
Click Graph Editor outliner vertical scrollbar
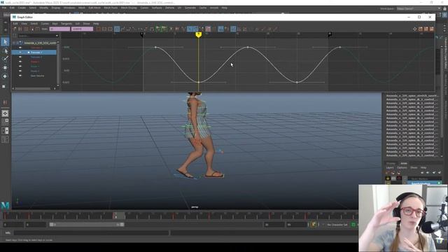pyautogui.click(x=58, y=63)
